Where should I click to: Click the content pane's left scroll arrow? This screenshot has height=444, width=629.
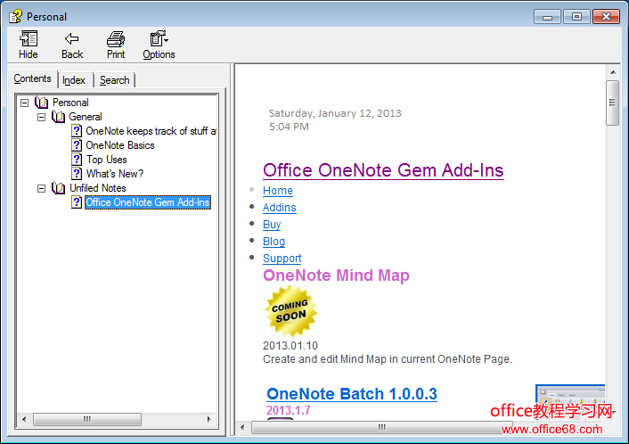coord(242,428)
